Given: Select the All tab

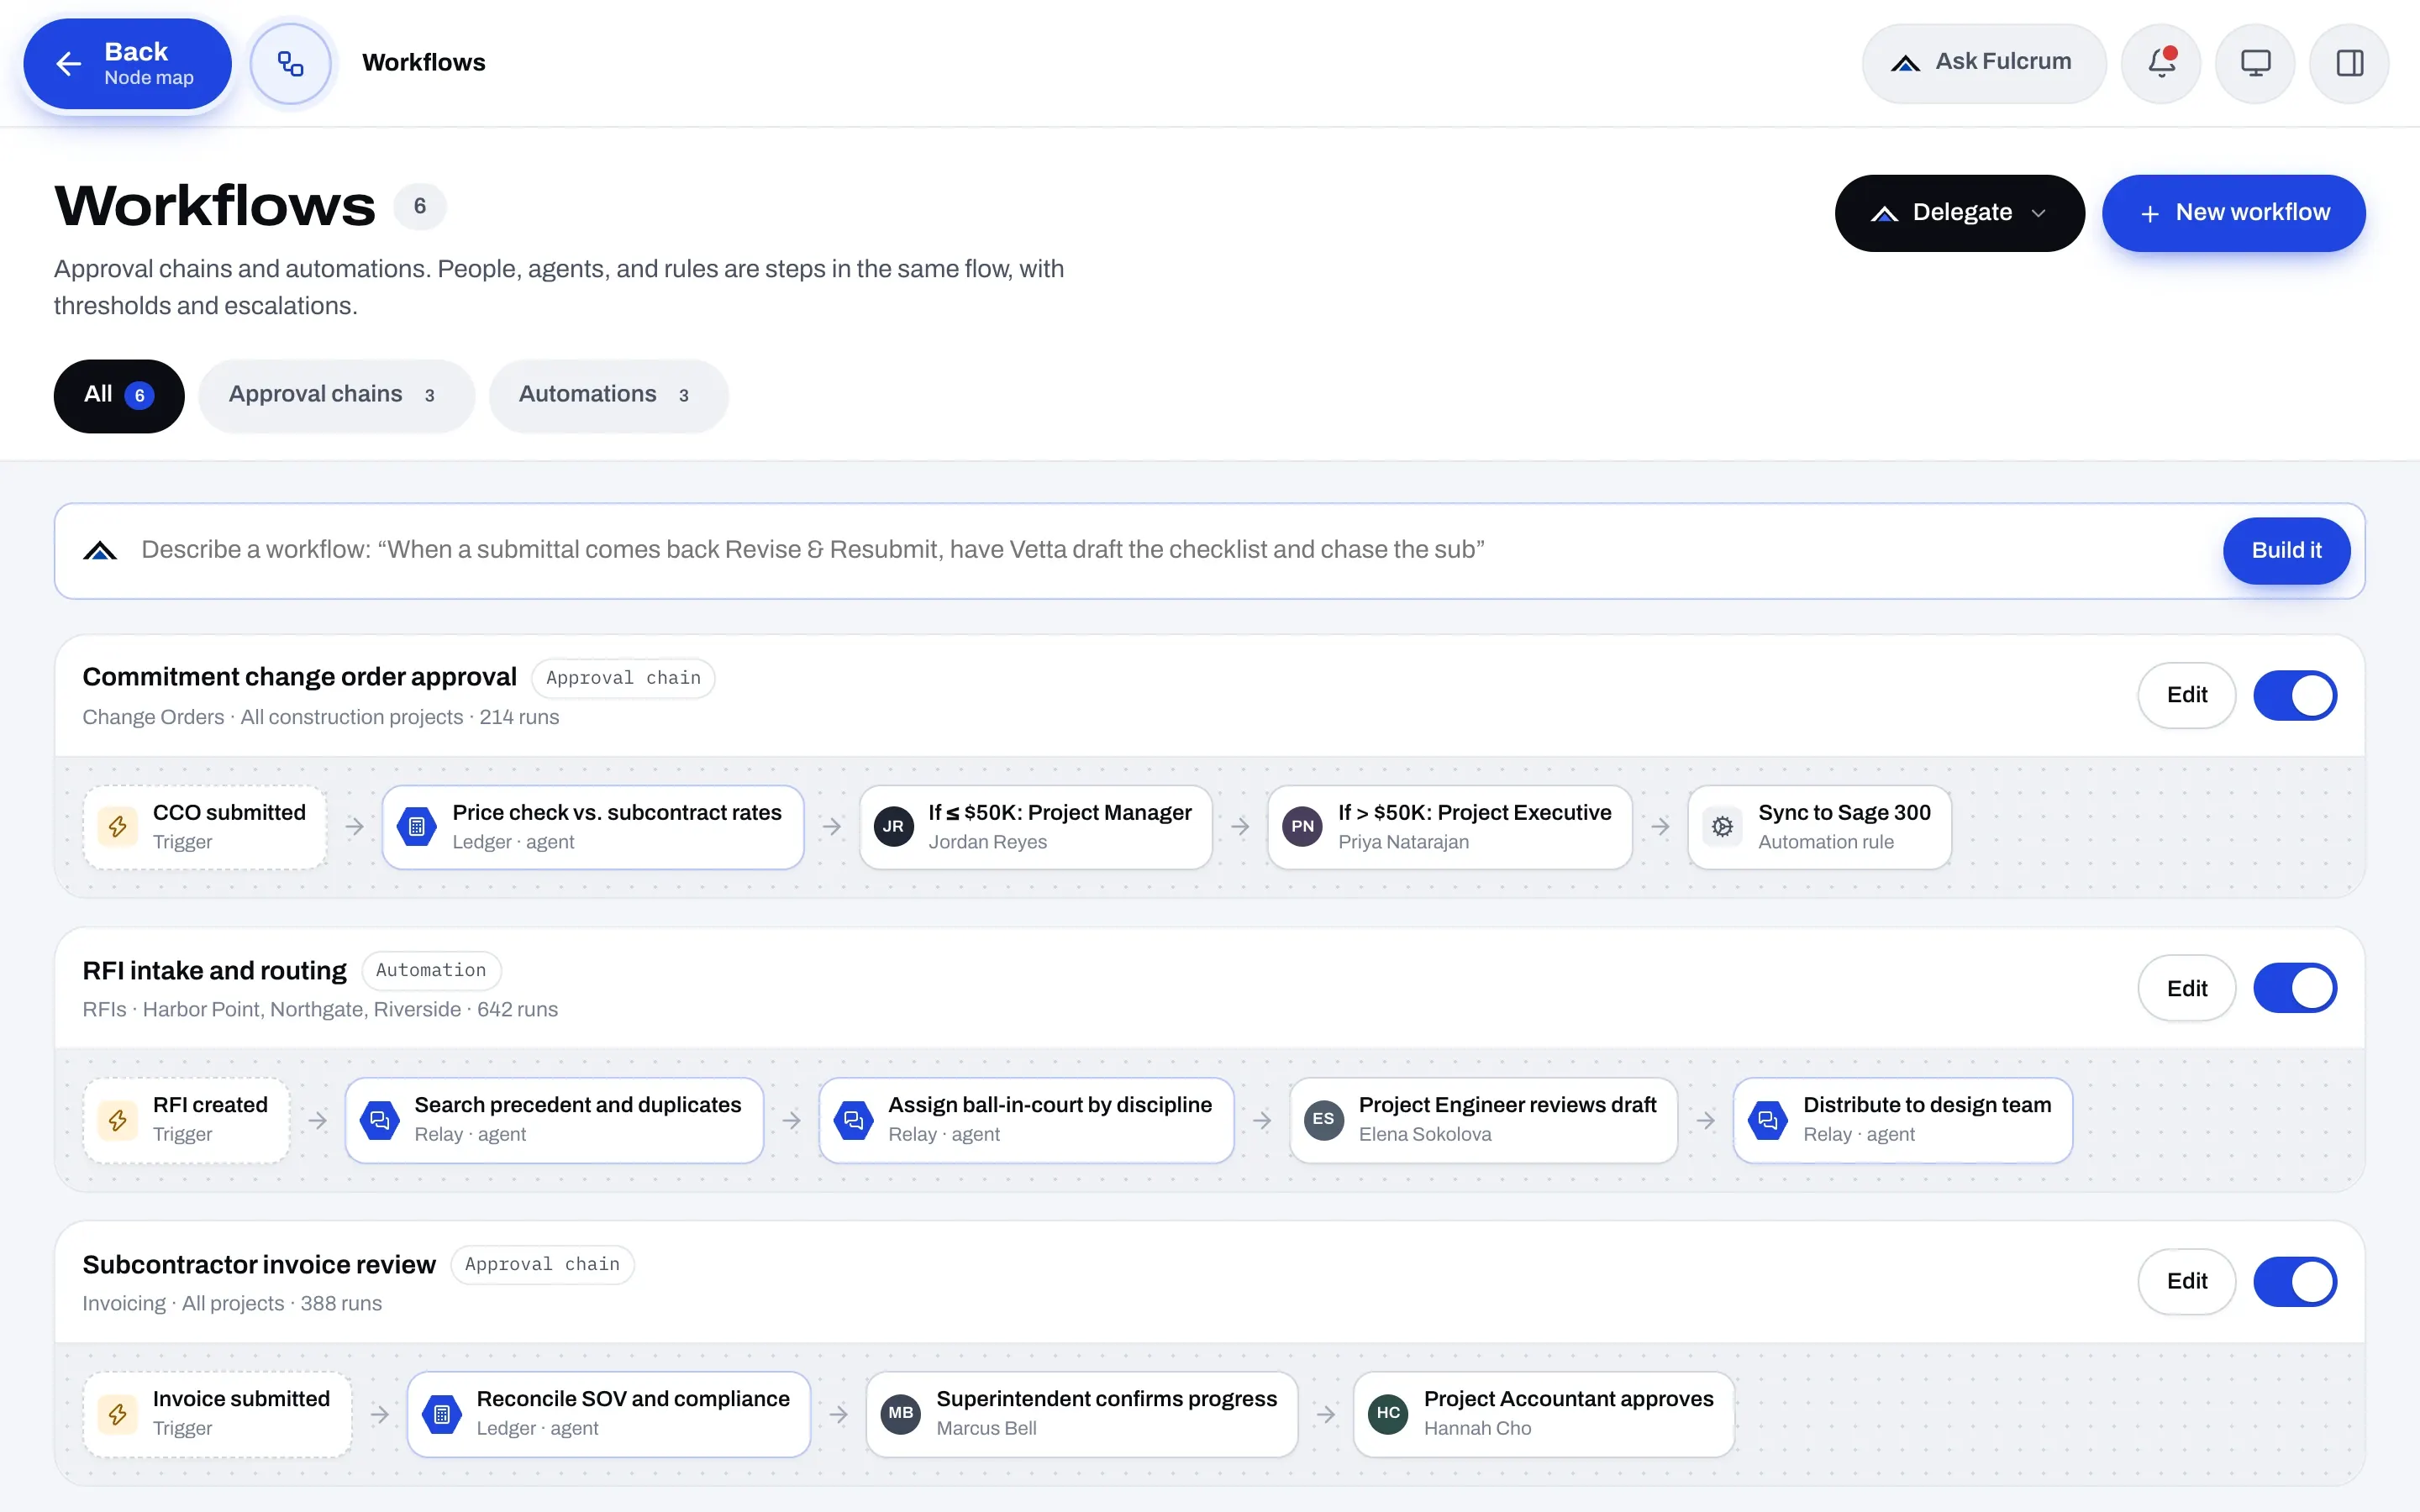Looking at the screenshot, I should click(119, 395).
